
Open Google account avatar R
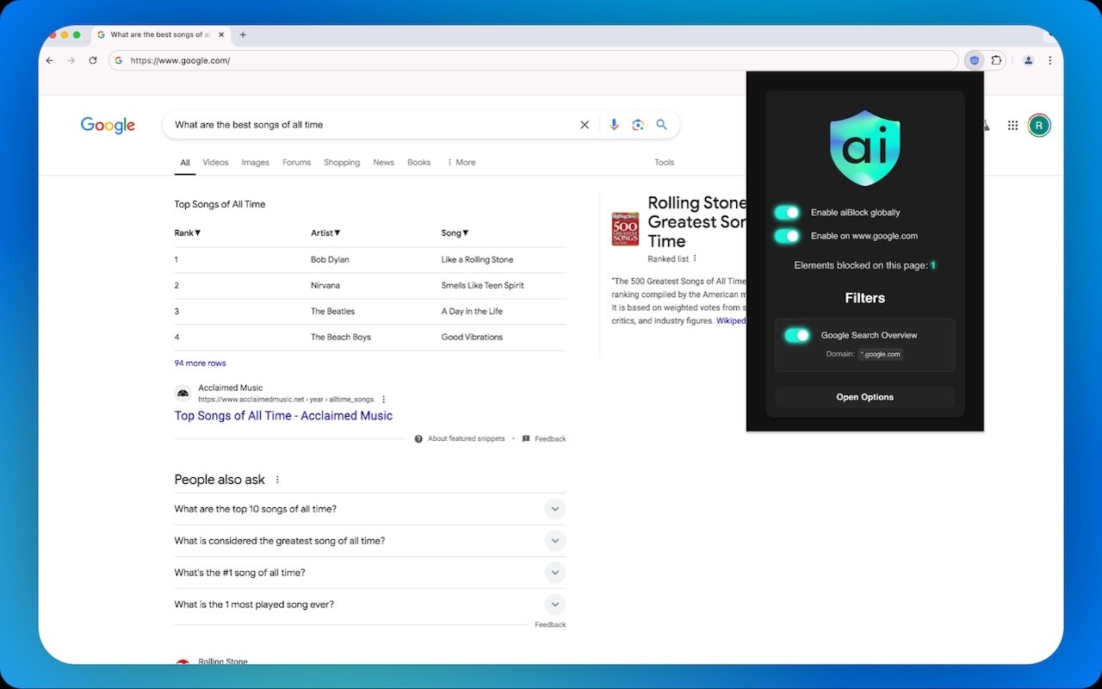click(x=1039, y=125)
